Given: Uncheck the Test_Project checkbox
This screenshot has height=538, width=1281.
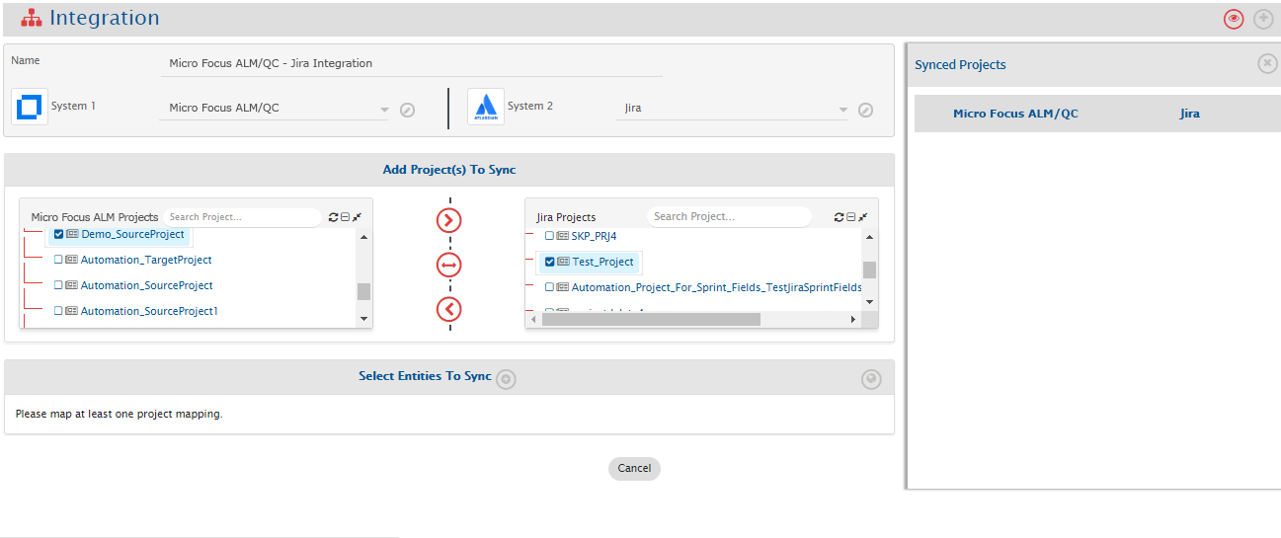Looking at the screenshot, I should coord(550,262).
